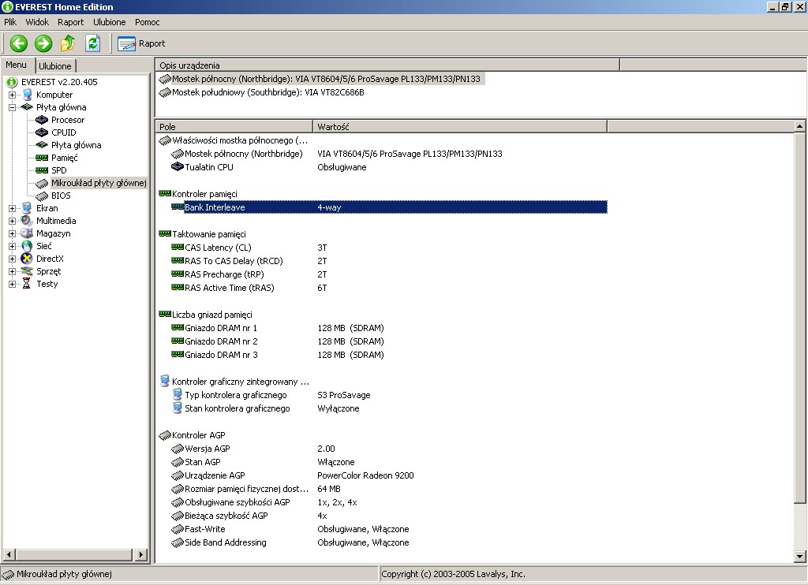
Task: Select the Ekran monitor icon
Action: pyautogui.click(x=27, y=208)
